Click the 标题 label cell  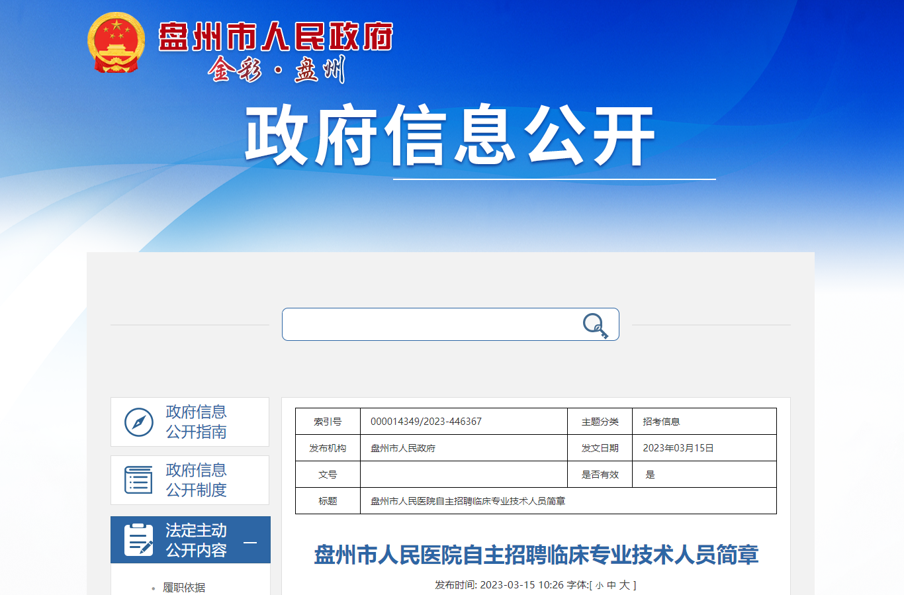tap(328, 501)
